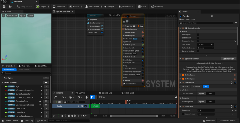The height and width of the screenshot is (123, 240).
Task: Open the Debug dropdown menu
Action: (x=109, y=7)
